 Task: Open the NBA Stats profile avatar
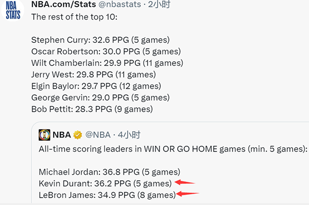pyautogui.click(x=13, y=10)
